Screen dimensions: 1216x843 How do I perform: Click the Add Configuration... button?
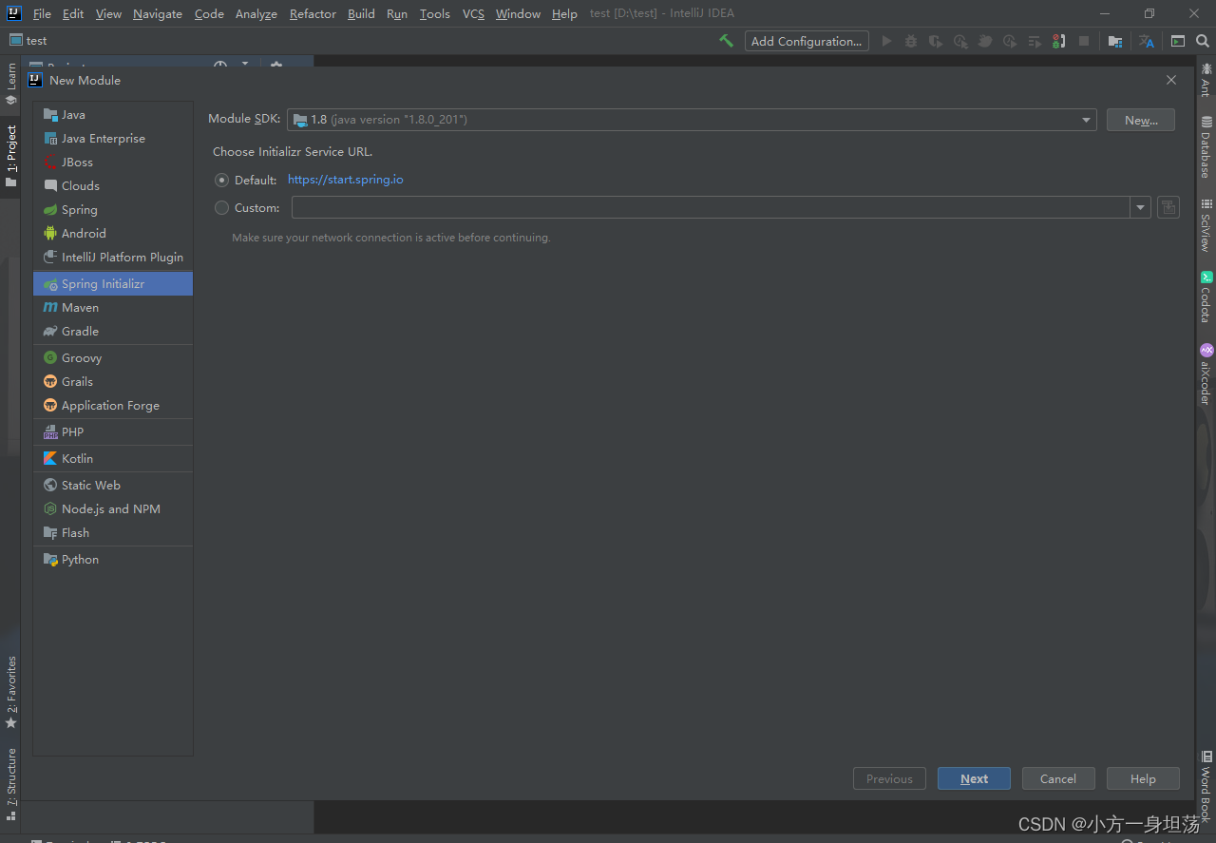pyautogui.click(x=807, y=41)
